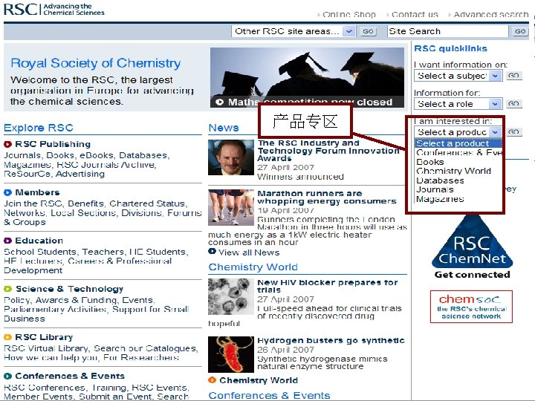535x401 pixels.
Task: Open the Members heading link
Action: (38, 192)
